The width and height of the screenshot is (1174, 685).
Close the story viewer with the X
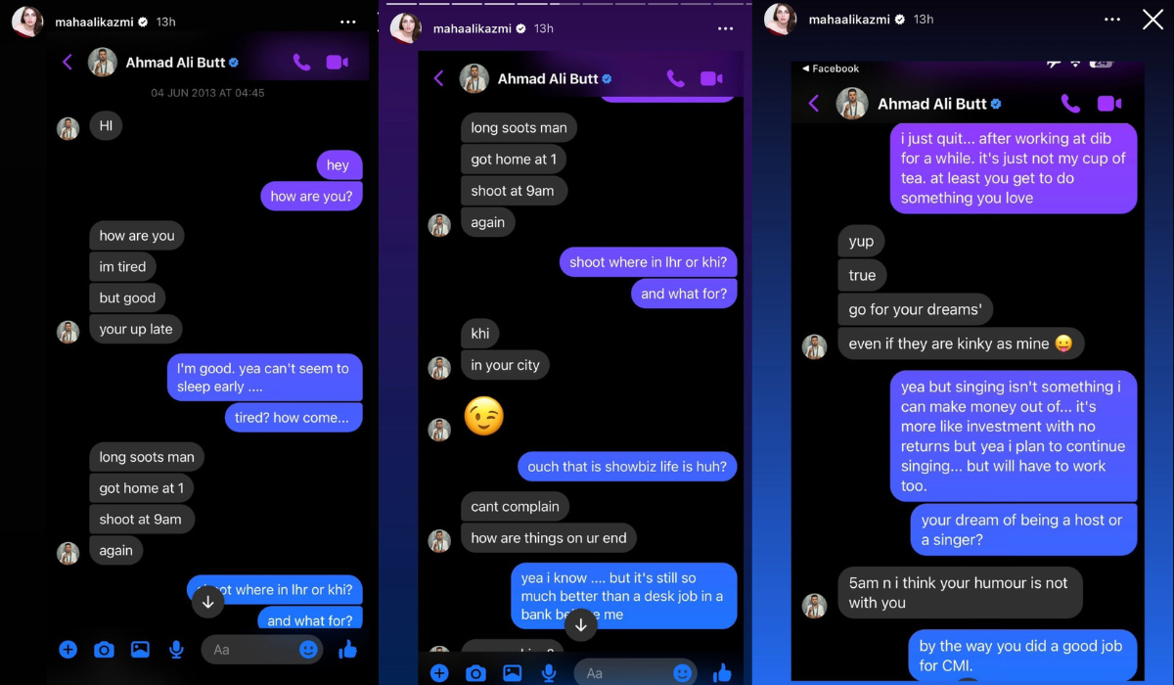[1152, 20]
